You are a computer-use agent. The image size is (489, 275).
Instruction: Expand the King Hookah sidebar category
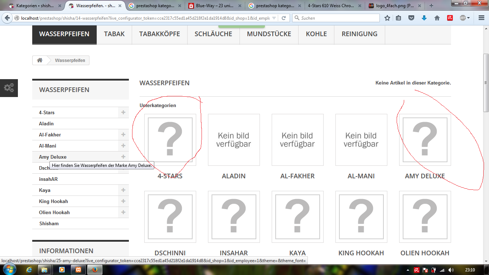[x=123, y=201]
